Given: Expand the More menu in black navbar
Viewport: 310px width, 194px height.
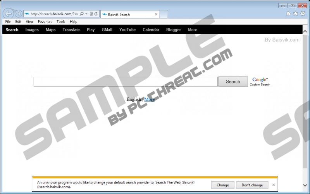Looking at the screenshot, I should (x=192, y=30).
